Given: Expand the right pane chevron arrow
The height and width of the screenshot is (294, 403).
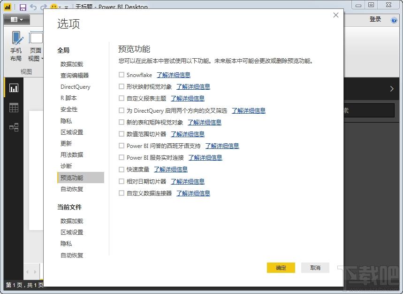Looking at the screenshot, I should tap(391, 89).
